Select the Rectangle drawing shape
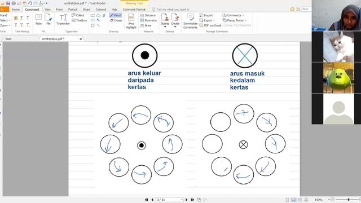 (x=93, y=15)
